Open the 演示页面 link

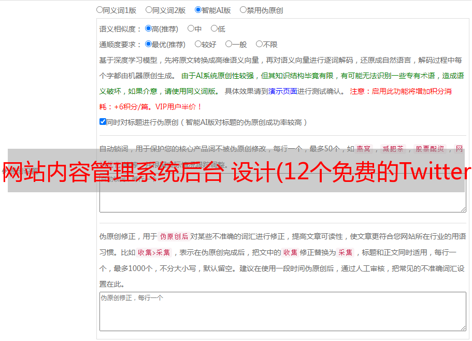tap(283, 91)
